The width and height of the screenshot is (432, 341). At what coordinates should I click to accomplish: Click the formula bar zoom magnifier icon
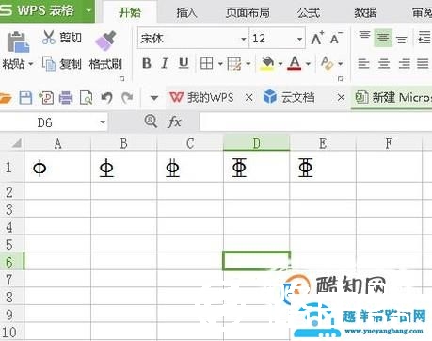[x=151, y=122]
